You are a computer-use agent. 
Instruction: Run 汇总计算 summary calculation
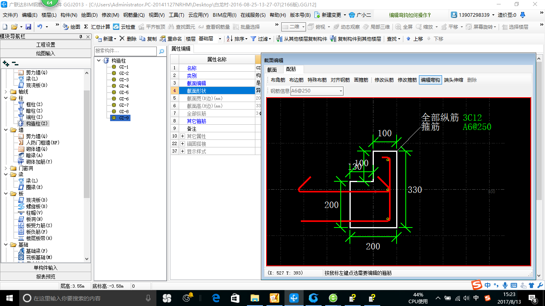click(x=97, y=27)
